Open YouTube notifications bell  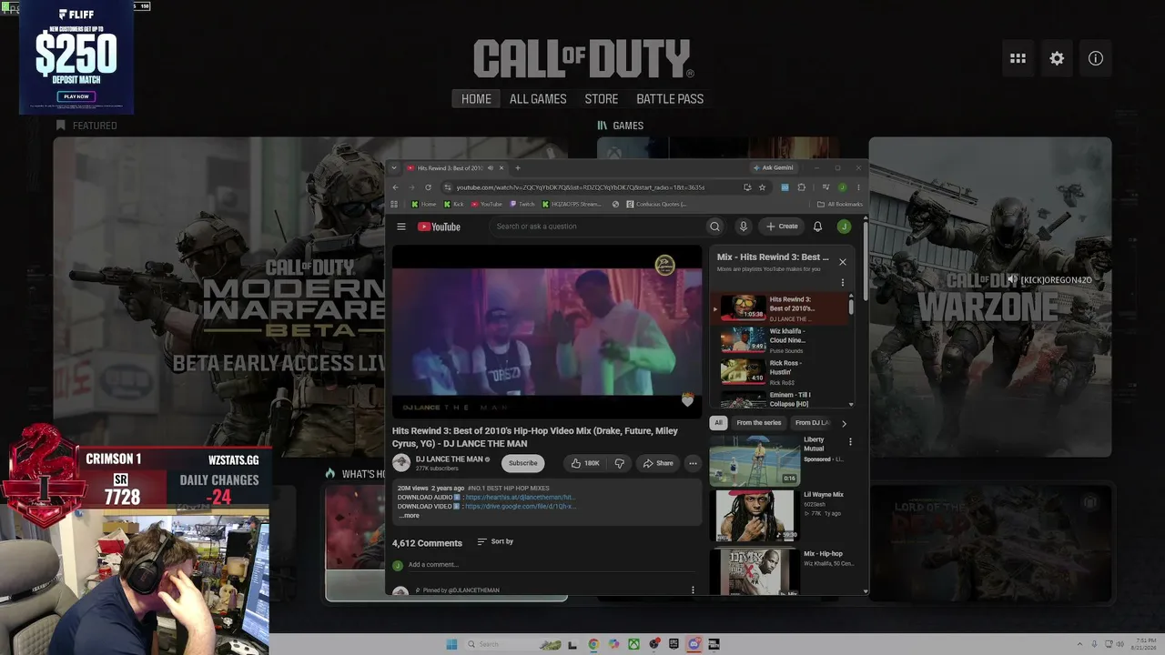pyautogui.click(x=817, y=227)
